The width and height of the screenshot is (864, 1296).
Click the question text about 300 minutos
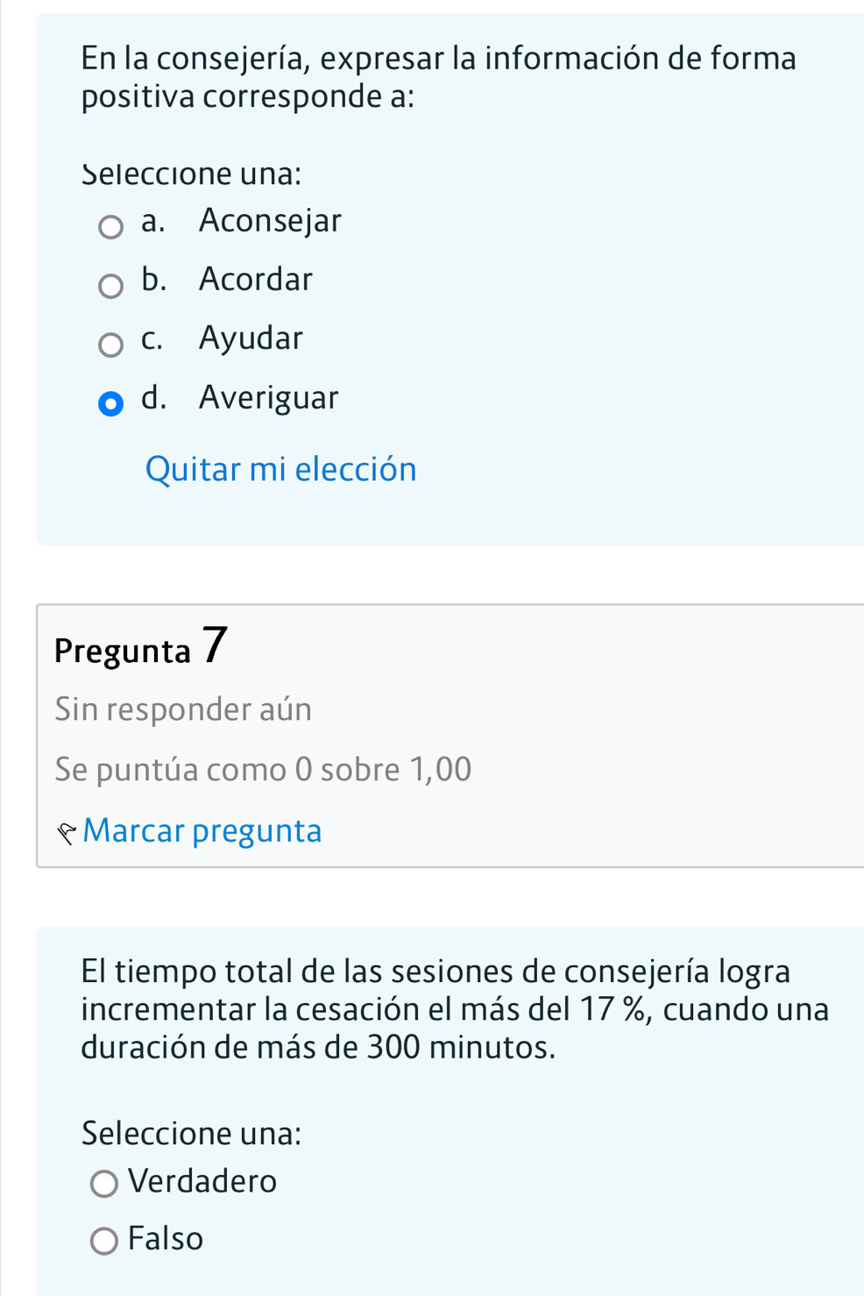454,1008
